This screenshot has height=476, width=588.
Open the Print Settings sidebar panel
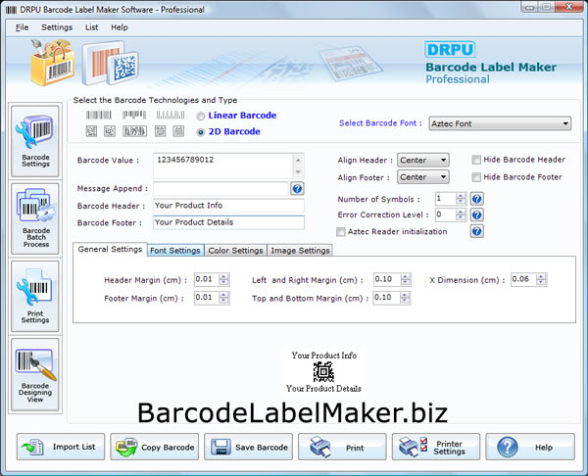tap(35, 296)
